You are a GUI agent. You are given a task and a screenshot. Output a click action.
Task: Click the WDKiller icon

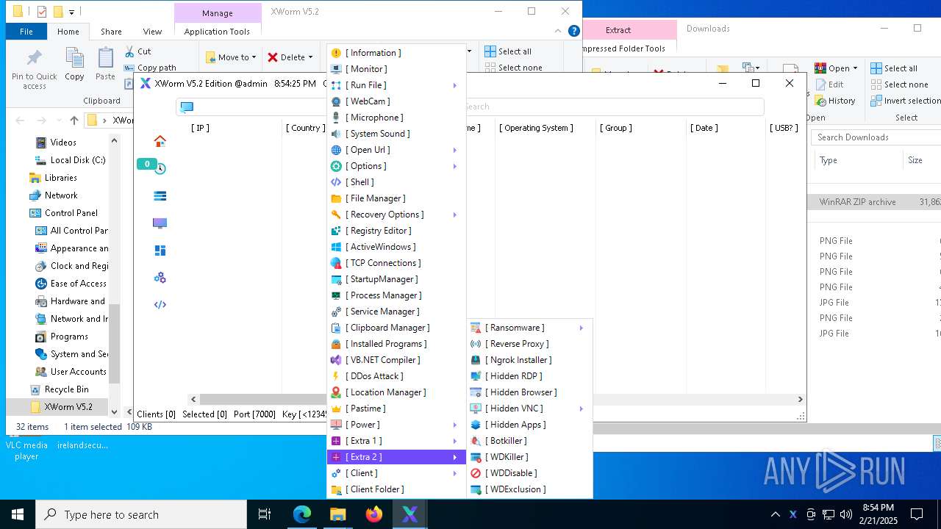[476, 457]
